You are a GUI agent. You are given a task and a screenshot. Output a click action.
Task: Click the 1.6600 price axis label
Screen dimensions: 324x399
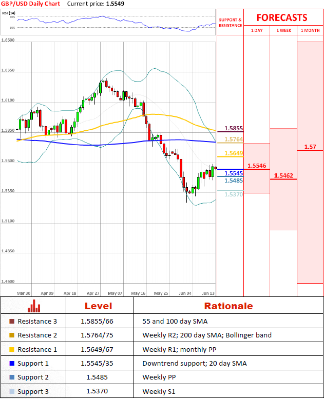click(8, 40)
